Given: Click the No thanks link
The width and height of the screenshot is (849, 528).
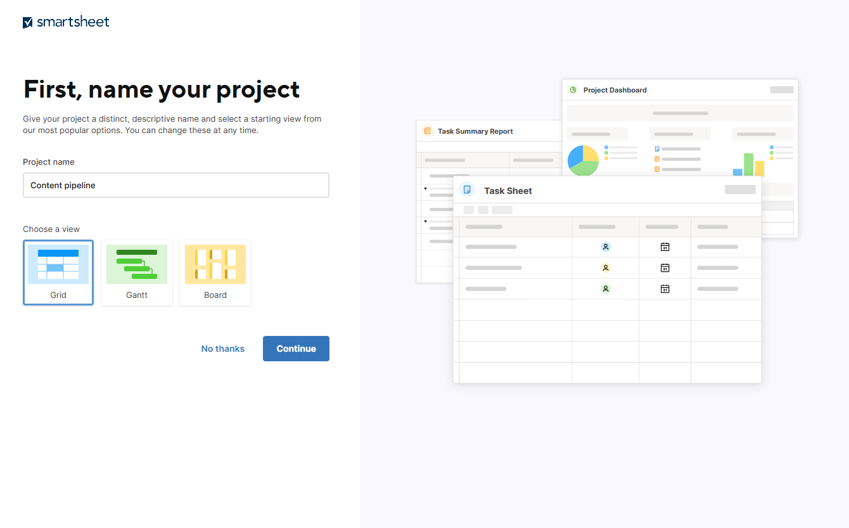Looking at the screenshot, I should [223, 349].
